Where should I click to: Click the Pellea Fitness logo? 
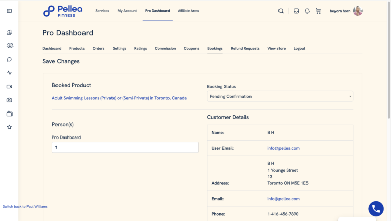tap(63, 11)
